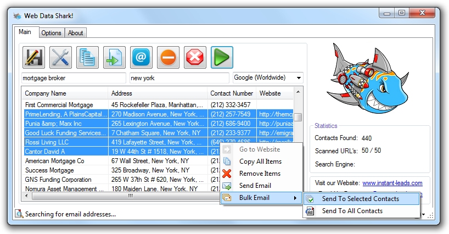Click the status bar search icon
Viewport: 449px width, 234px height.
tap(19, 214)
